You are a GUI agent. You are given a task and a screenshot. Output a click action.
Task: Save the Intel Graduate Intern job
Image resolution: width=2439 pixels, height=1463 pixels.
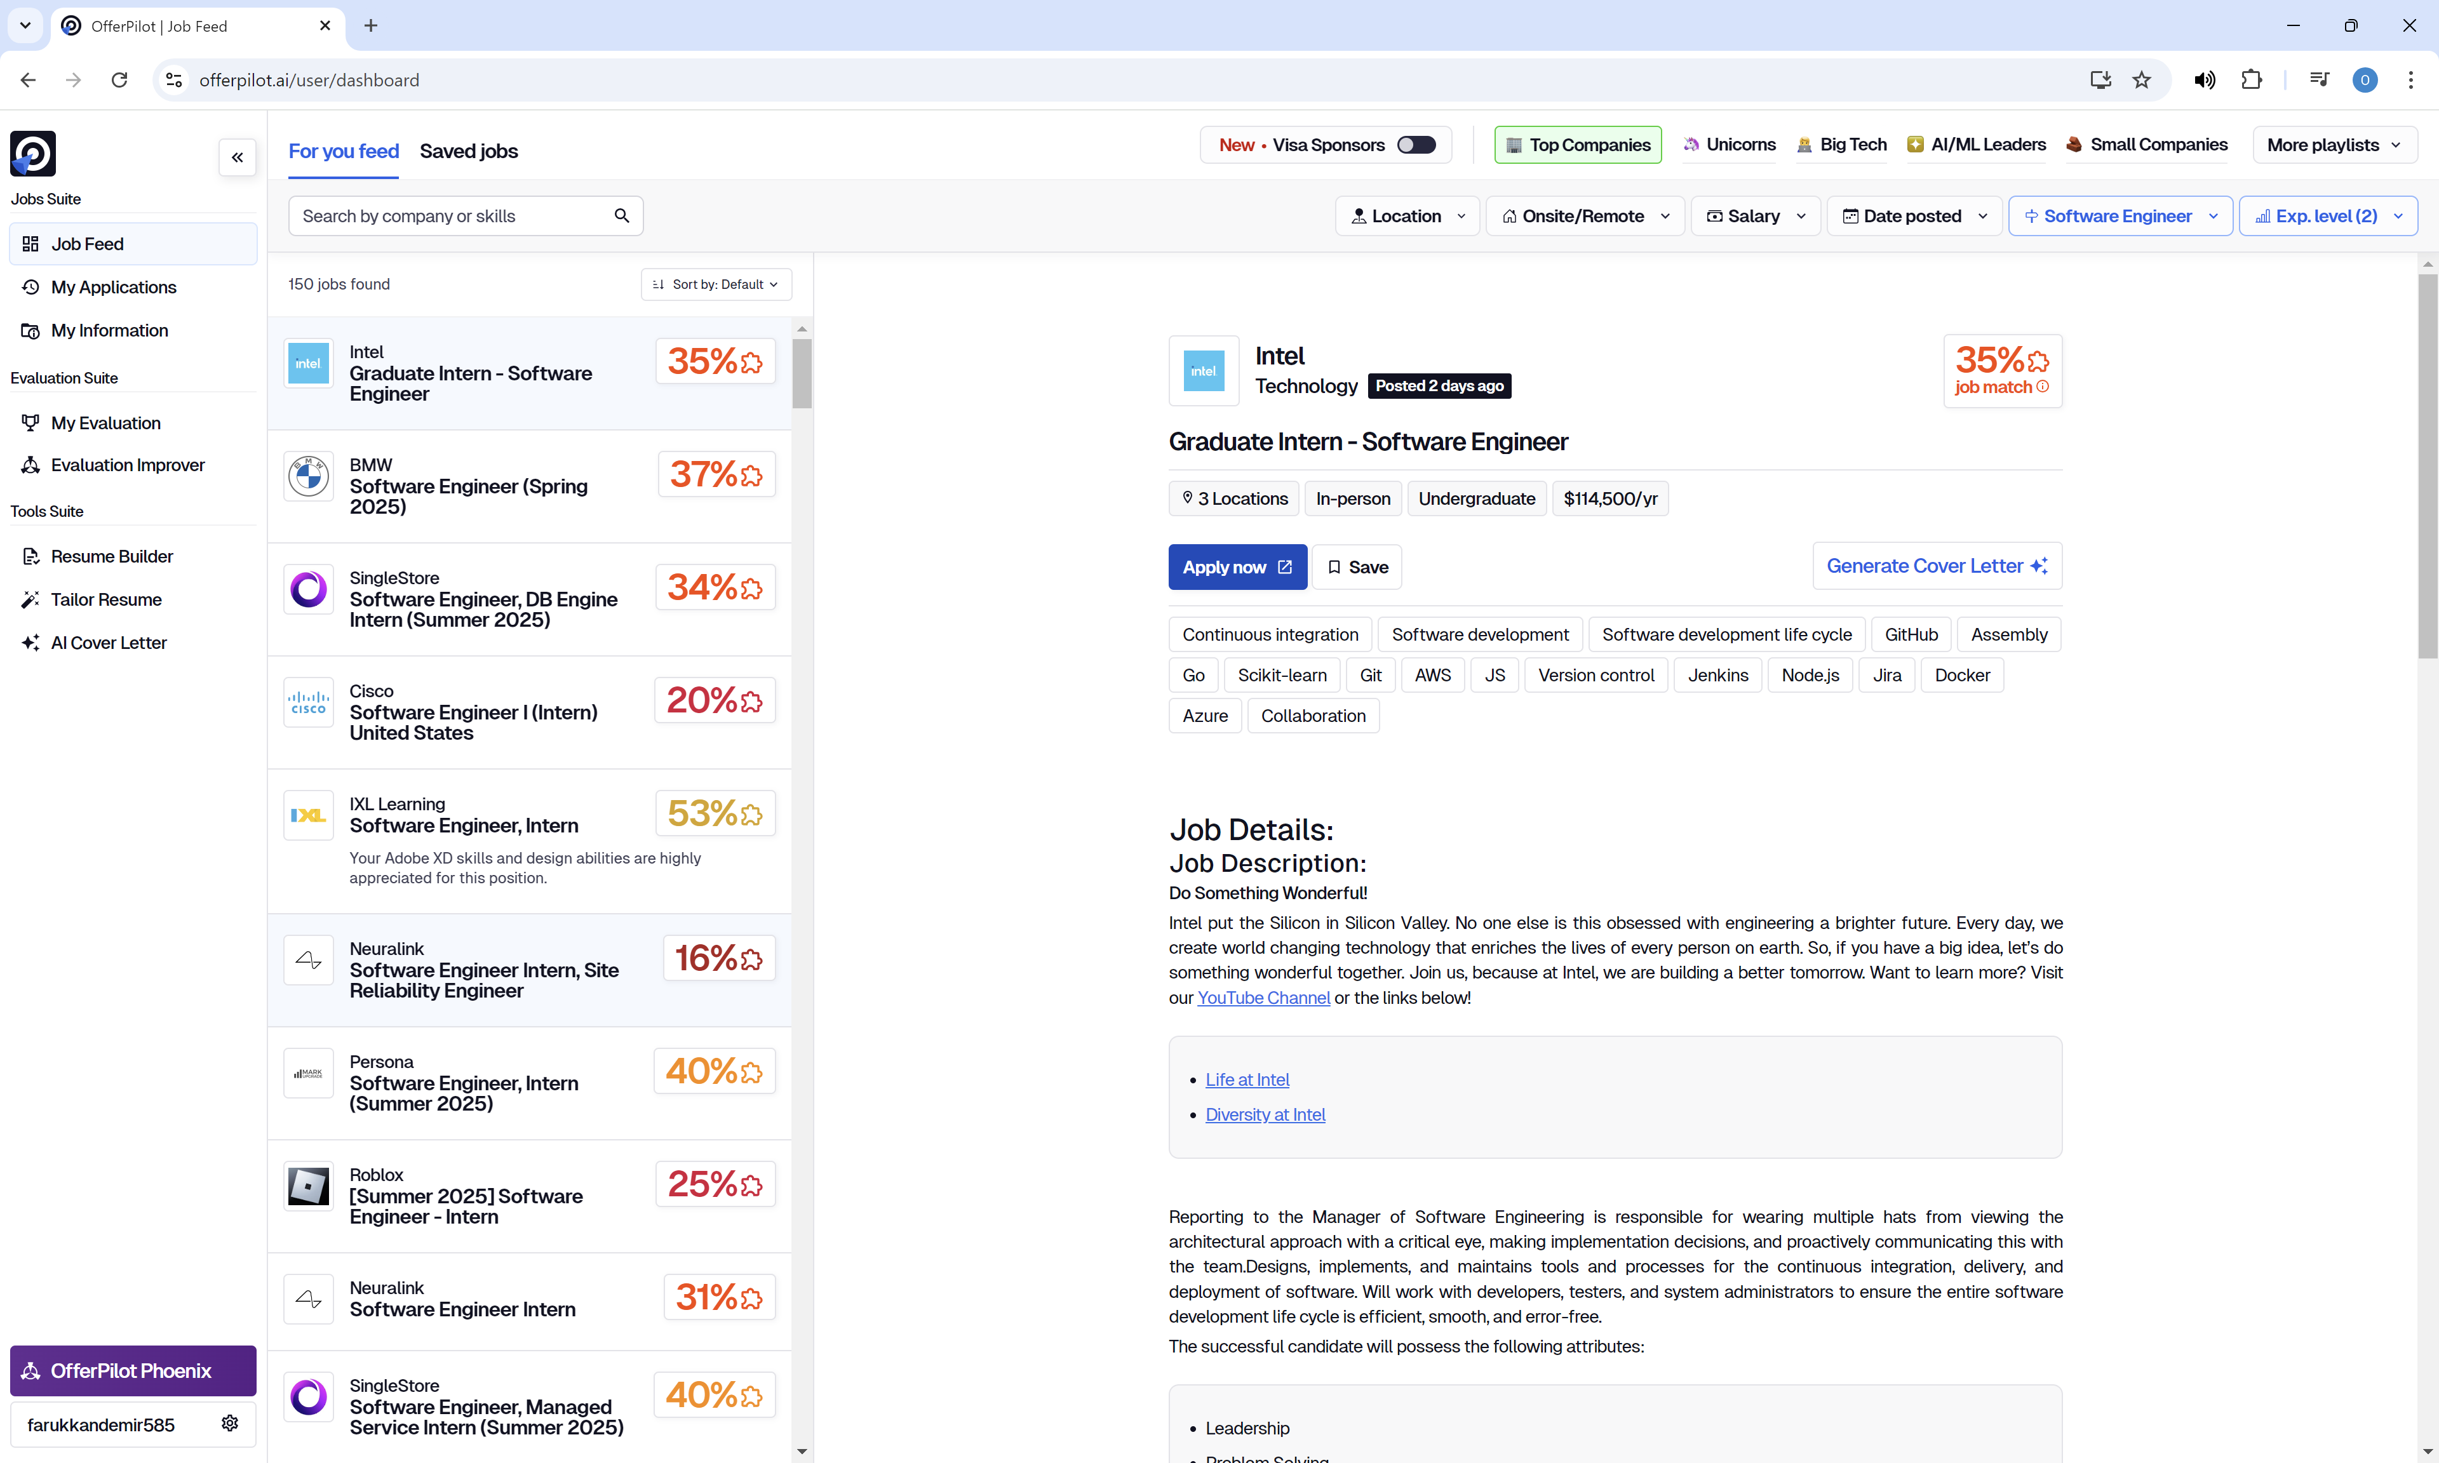pyautogui.click(x=1357, y=567)
